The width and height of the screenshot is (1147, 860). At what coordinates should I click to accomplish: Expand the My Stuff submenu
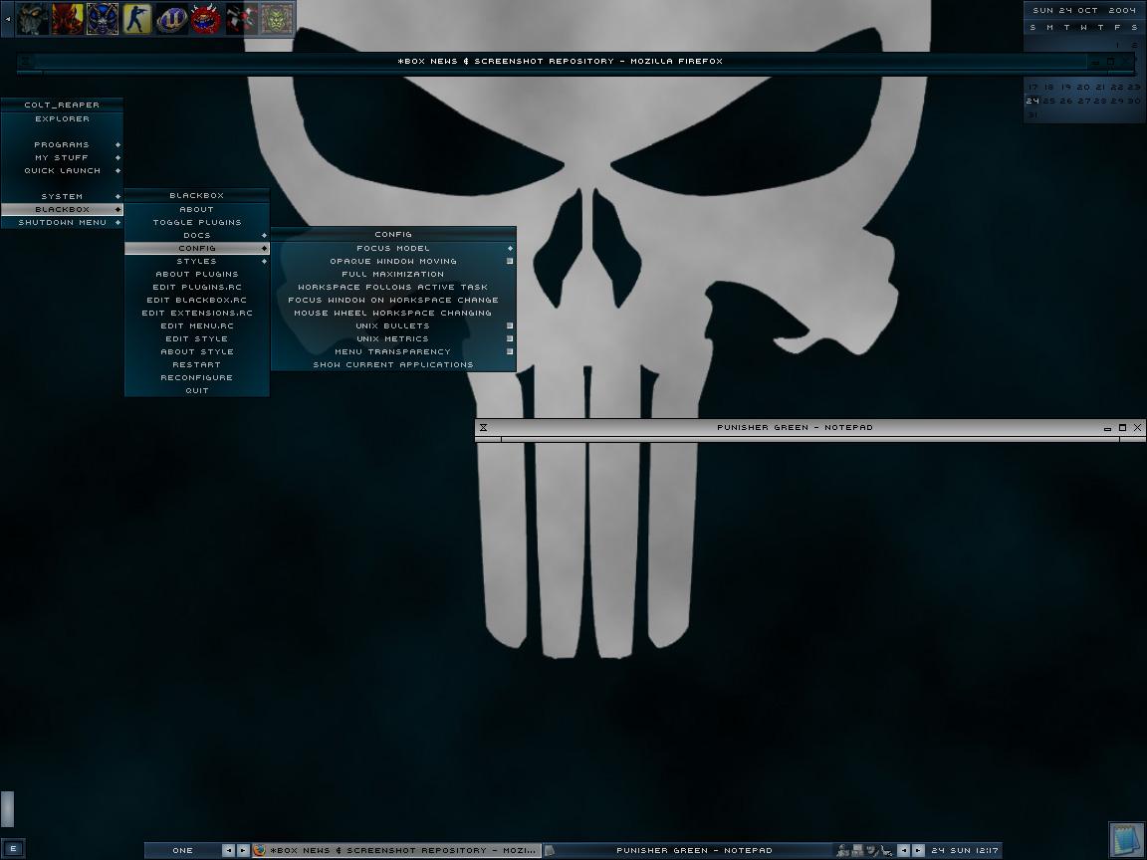click(62, 158)
